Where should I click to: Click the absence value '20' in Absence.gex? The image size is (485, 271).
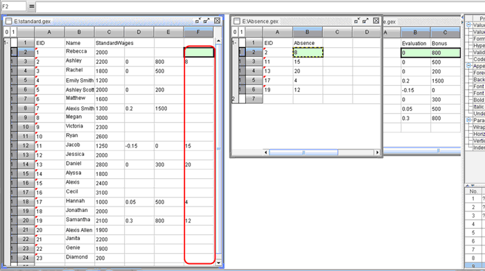308,71
